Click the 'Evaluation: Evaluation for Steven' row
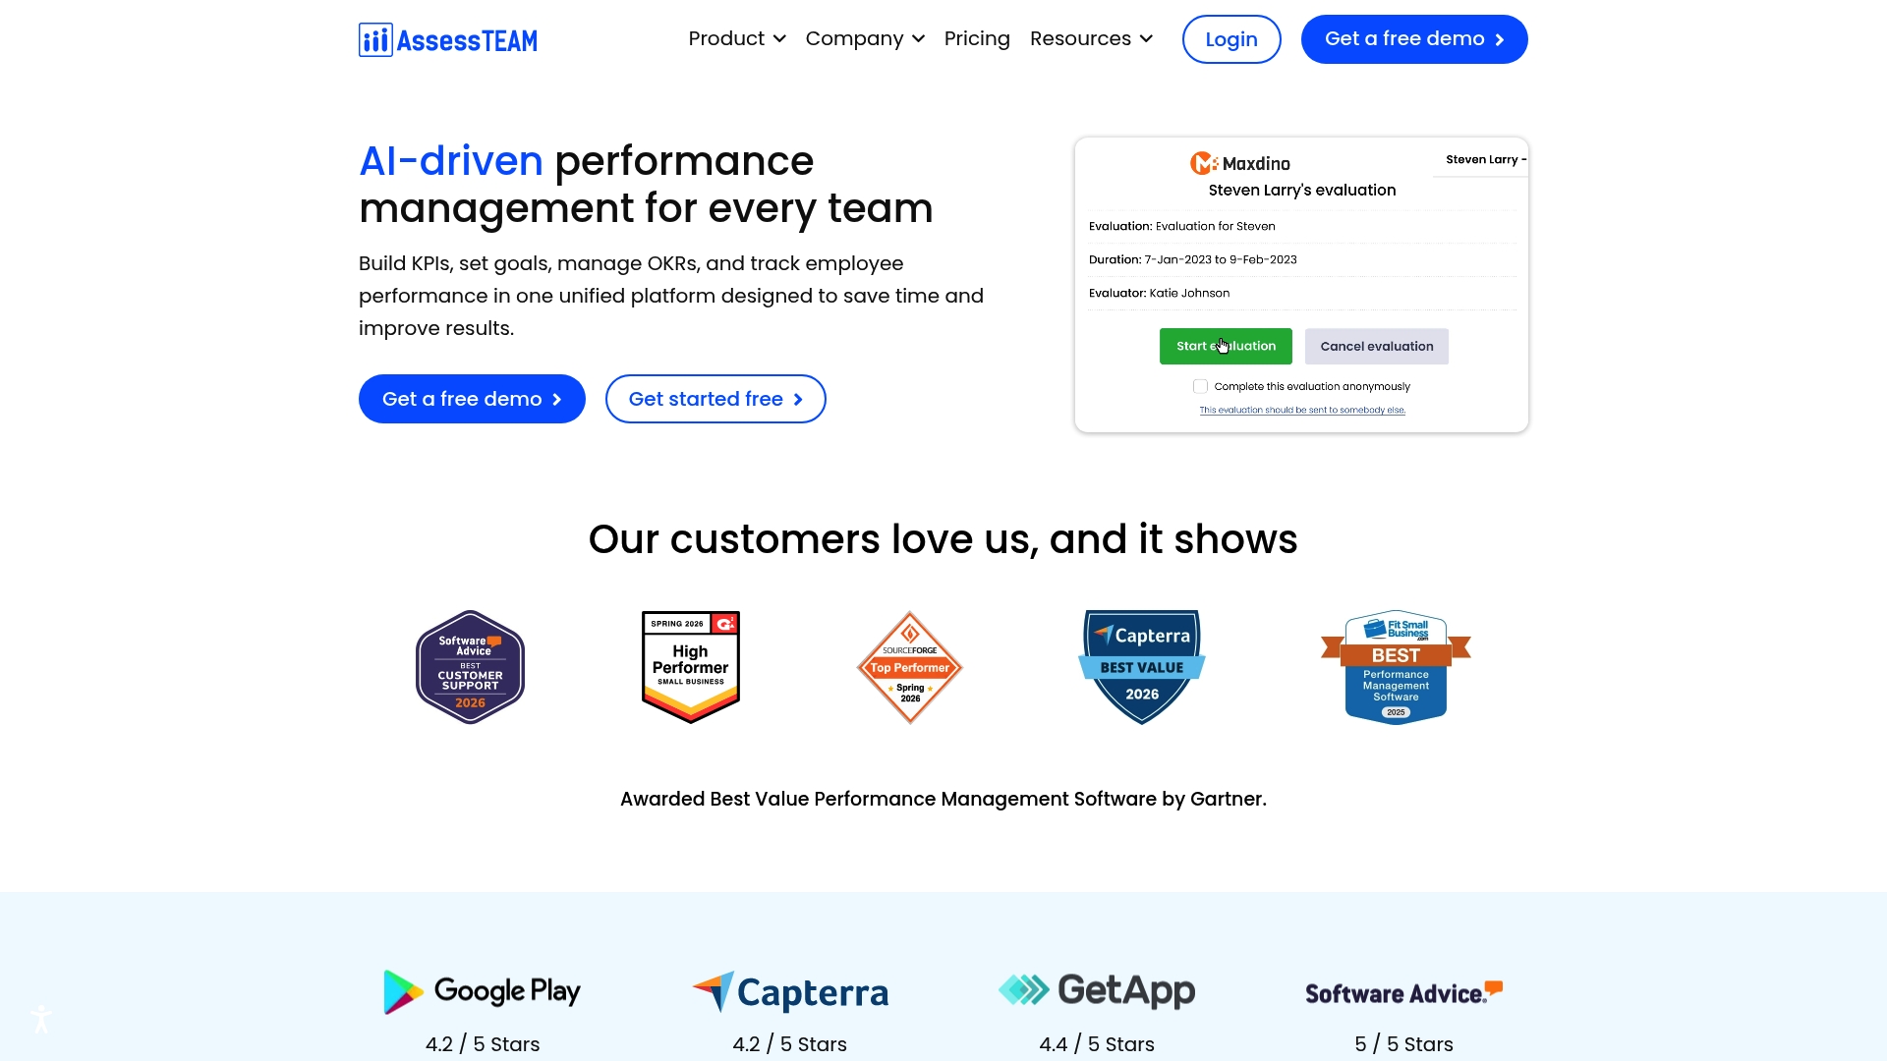The height and width of the screenshot is (1061, 1887). (x=1302, y=226)
